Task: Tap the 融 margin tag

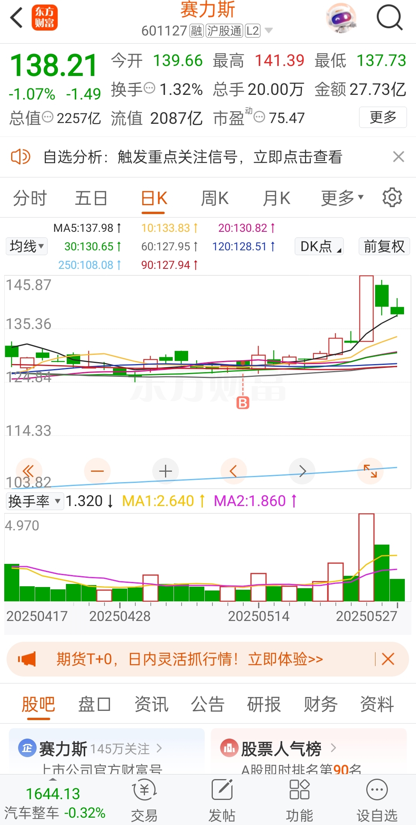Action: pos(197,30)
